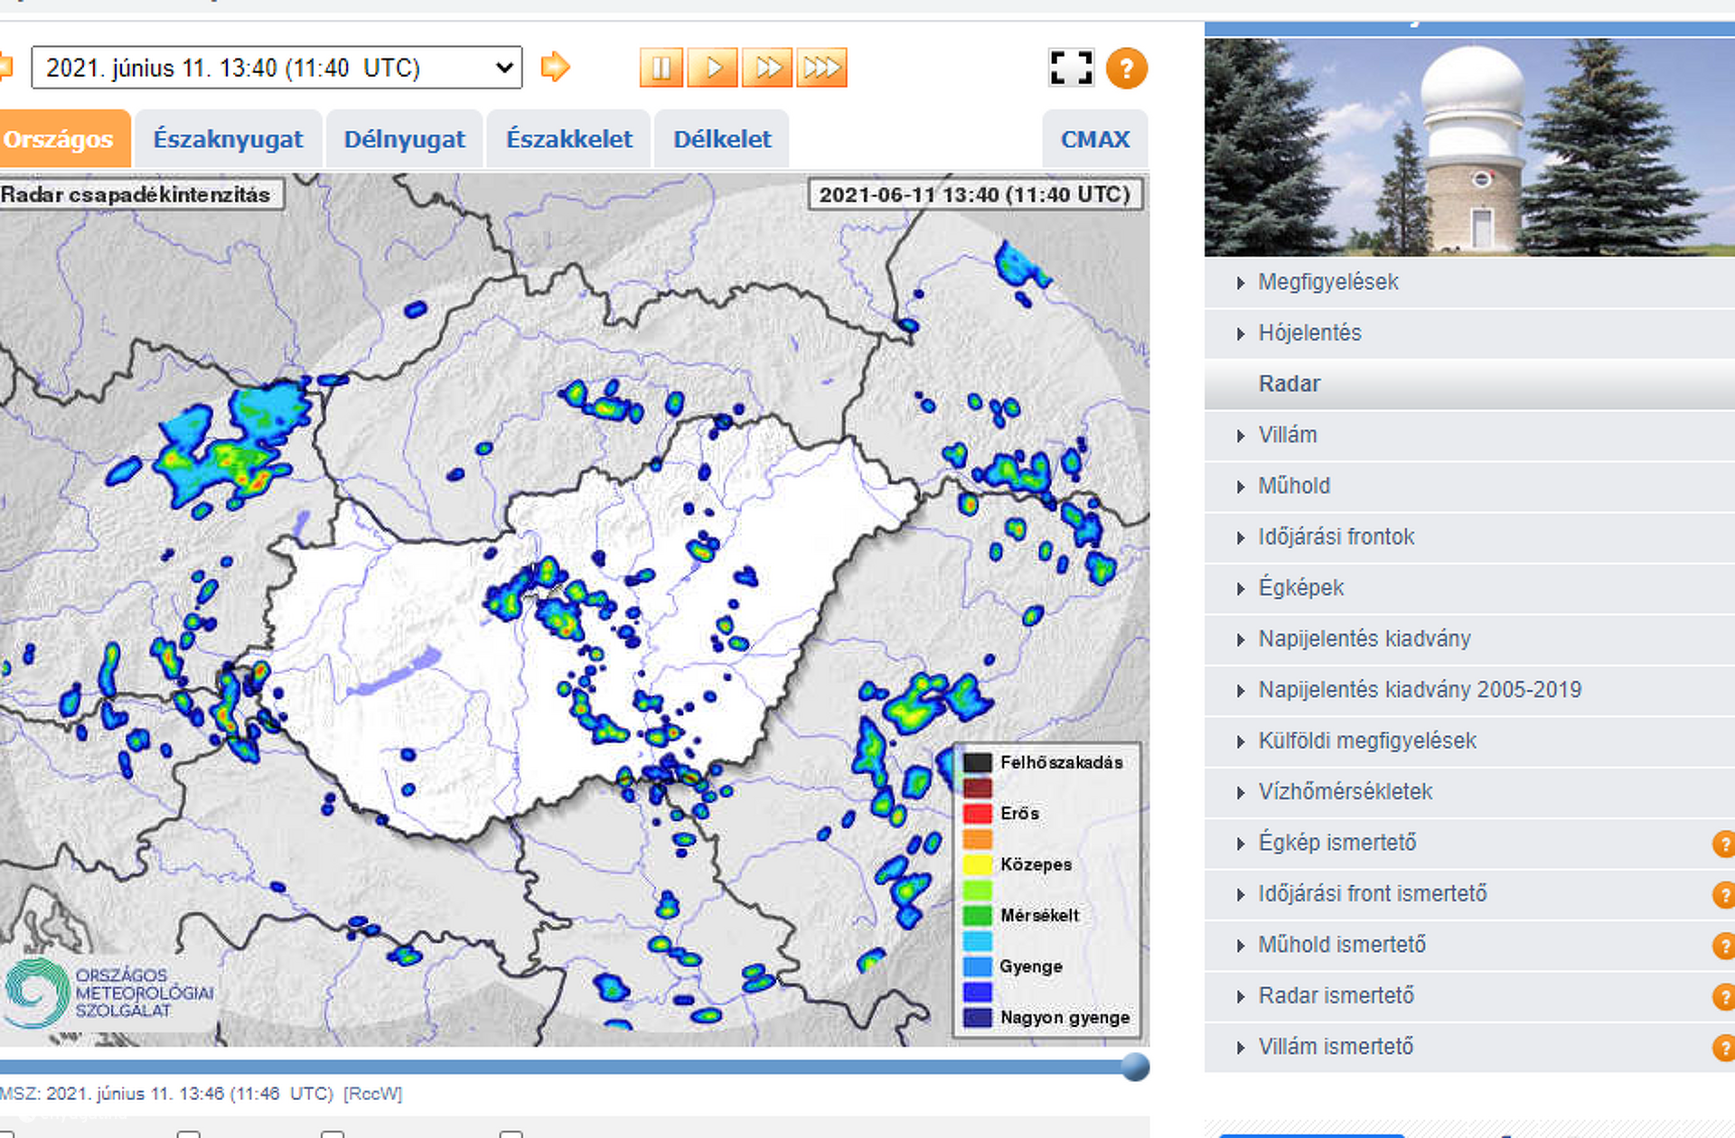Open the Villám ismertető link
This screenshot has width=1735, height=1138.
point(1336,1047)
